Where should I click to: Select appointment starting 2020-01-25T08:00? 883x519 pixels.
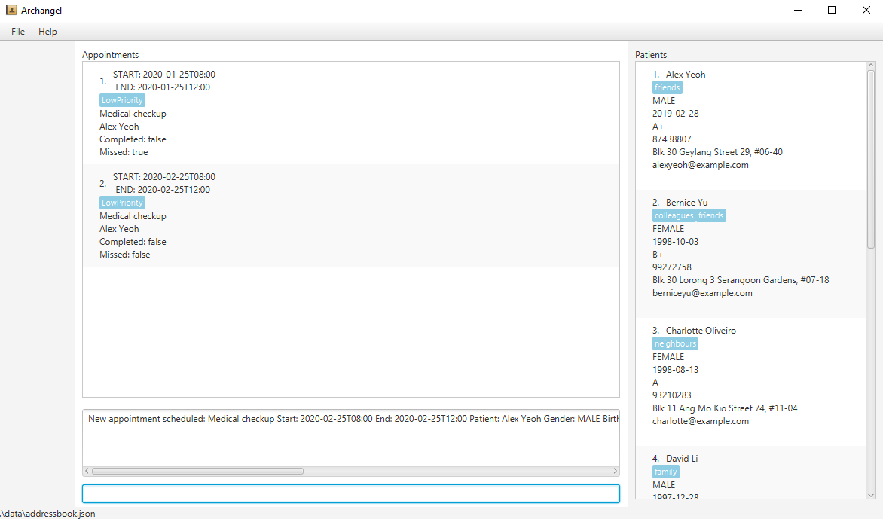pos(351,113)
